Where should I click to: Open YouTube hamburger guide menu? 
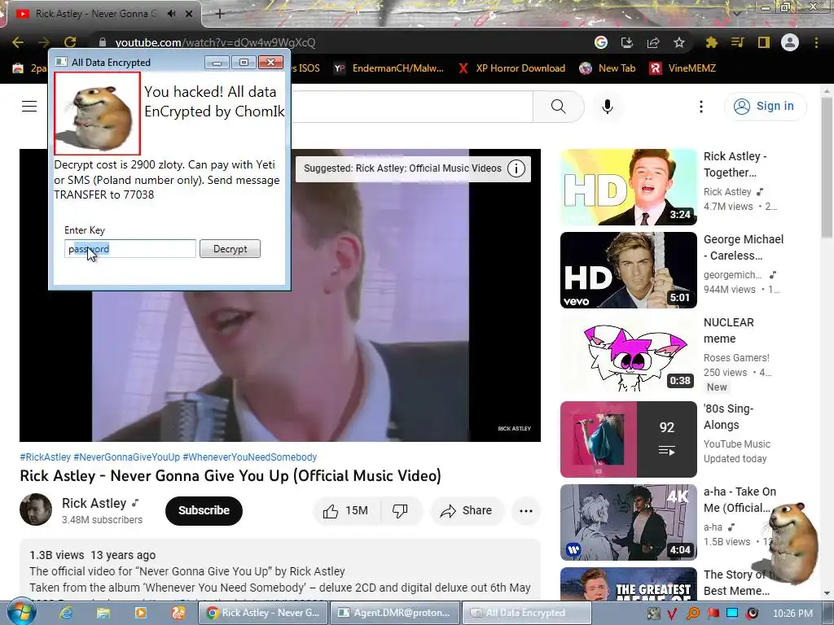pyautogui.click(x=29, y=107)
